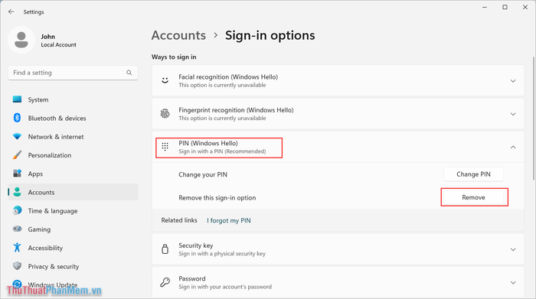Expand the Password sign-in option chevron

[513, 283]
